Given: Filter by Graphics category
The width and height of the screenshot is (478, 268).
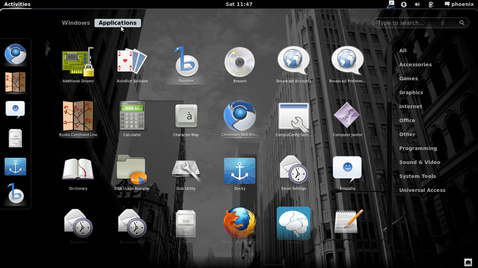Looking at the screenshot, I should pos(411,92).
